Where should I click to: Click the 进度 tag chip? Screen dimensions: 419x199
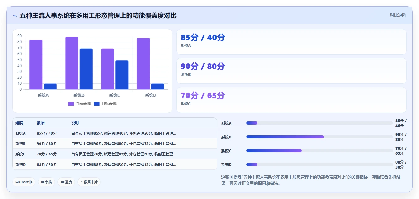[x=66, y=182]
